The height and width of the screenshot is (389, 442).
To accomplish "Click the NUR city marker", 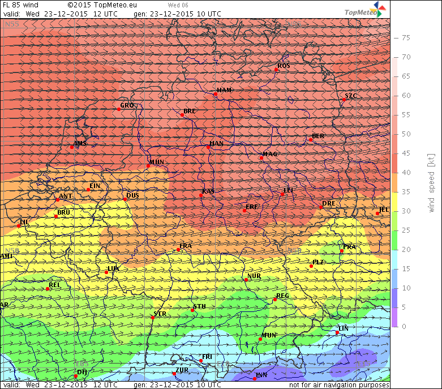I will [x=246, y=280].
